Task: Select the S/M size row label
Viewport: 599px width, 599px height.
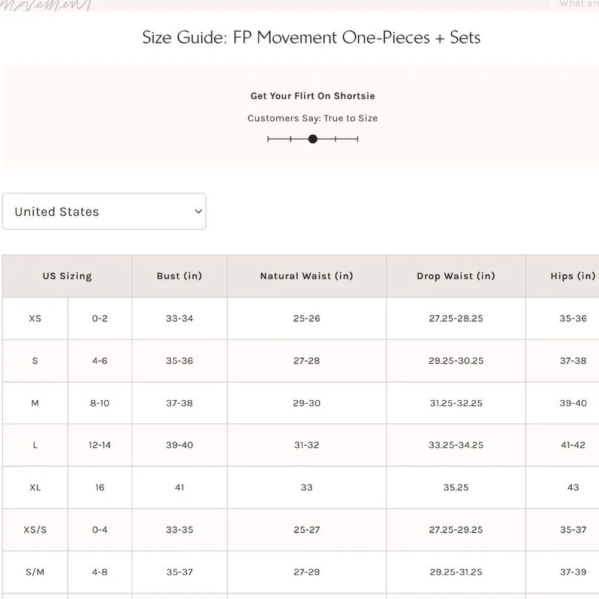Action: click(x=35, y=572)
